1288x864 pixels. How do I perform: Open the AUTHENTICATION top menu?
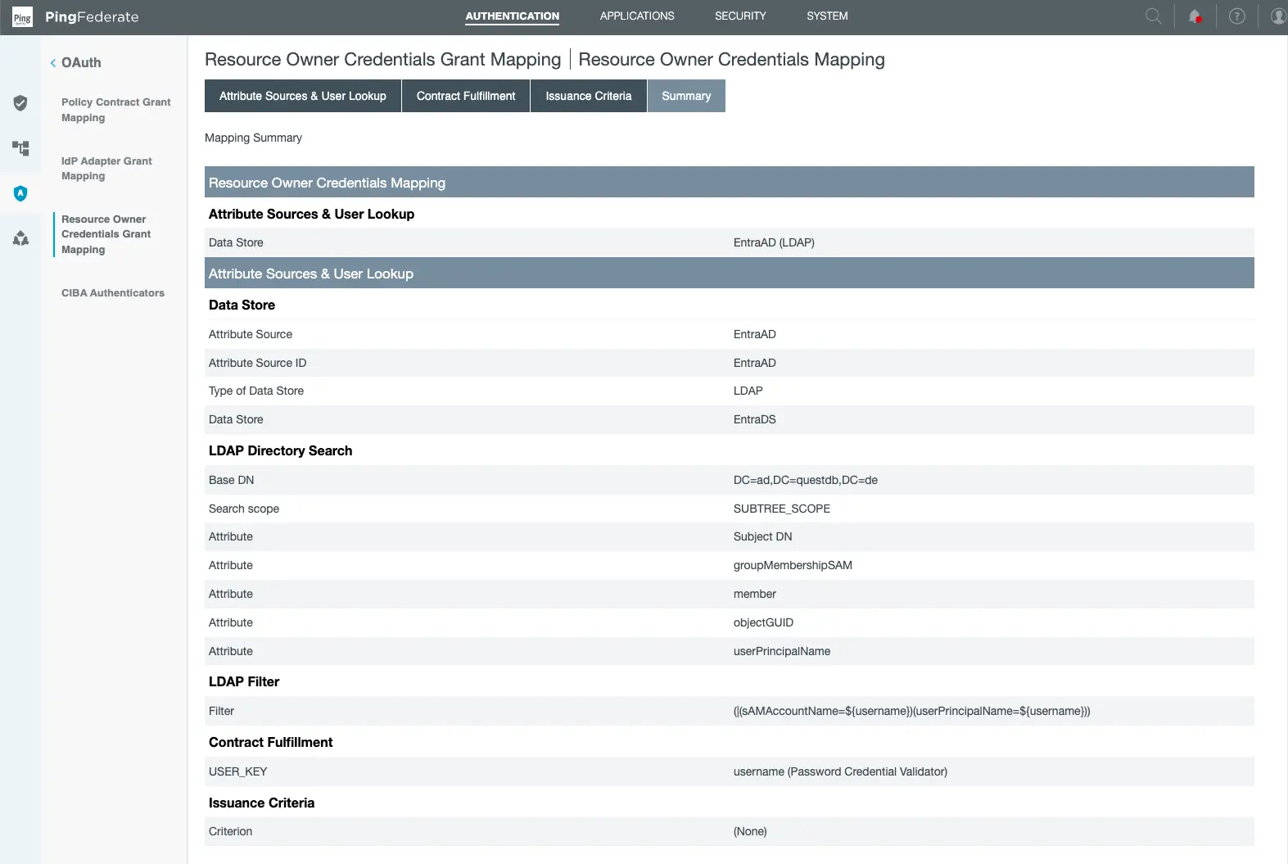click(513, 16)
